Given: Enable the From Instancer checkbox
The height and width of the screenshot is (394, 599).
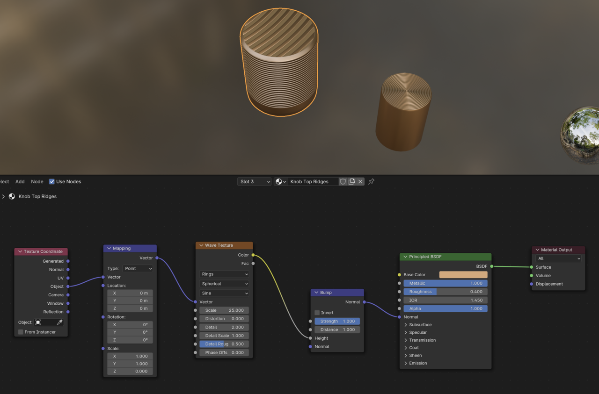Looking at the screenshot, I should 21,332.
